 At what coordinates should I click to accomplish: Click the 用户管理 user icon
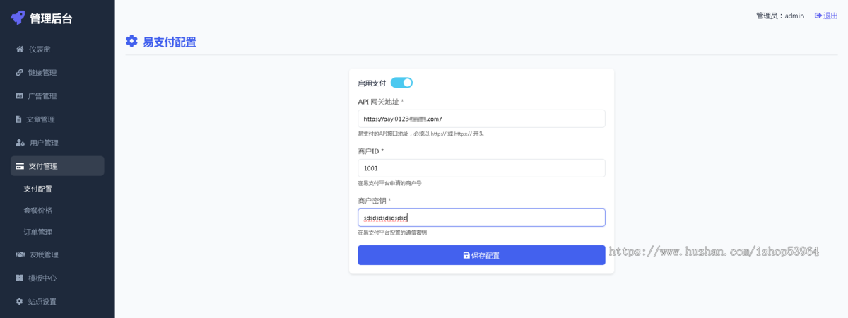coord(20,143)
